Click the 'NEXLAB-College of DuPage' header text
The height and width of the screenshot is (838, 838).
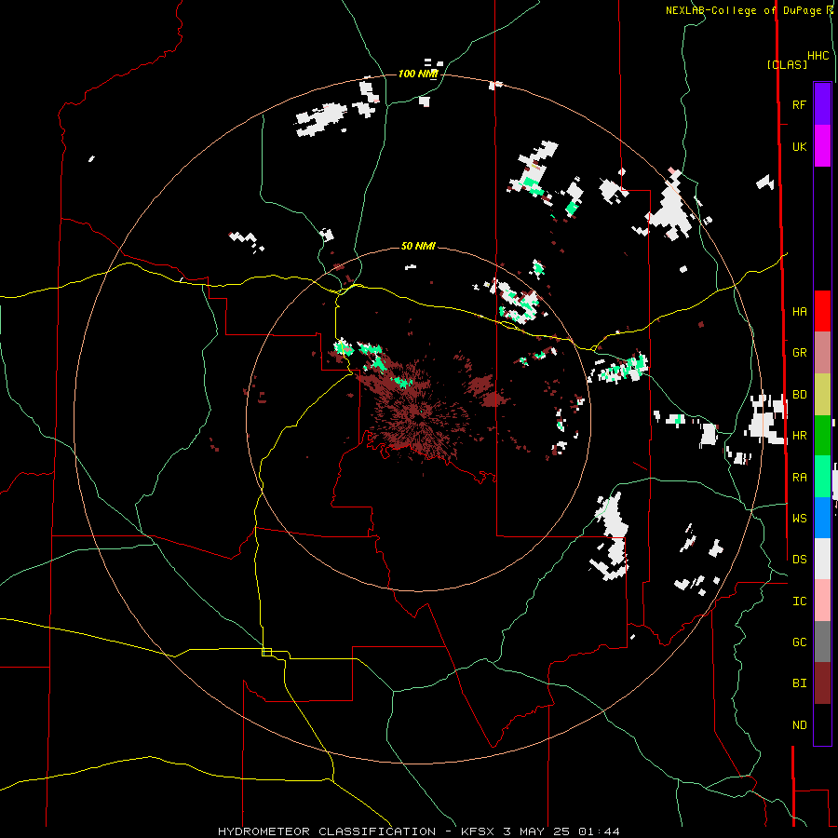click(x=745, y=10)
